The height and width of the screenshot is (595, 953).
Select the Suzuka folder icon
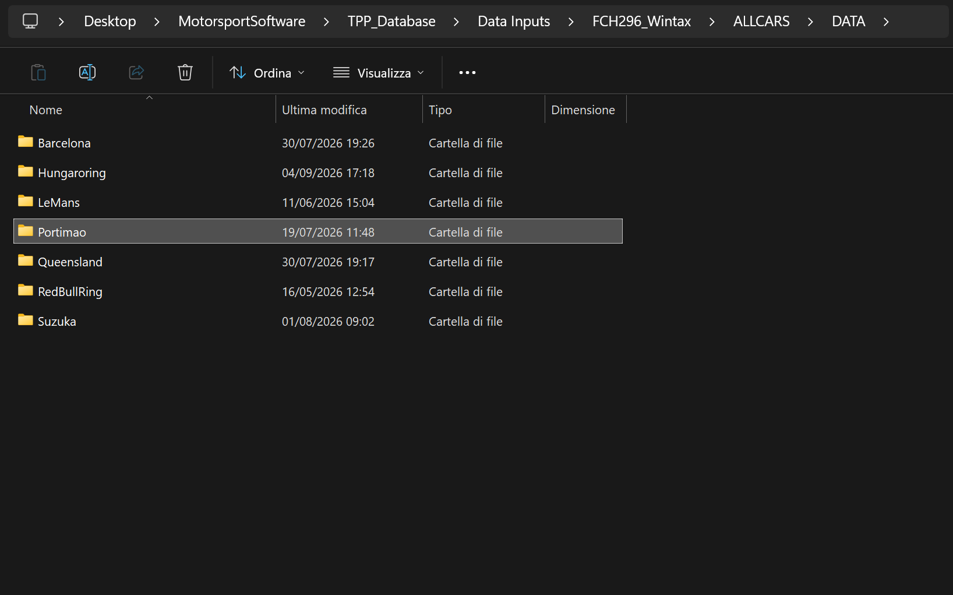pyautogui.click(x=26, y=320)
